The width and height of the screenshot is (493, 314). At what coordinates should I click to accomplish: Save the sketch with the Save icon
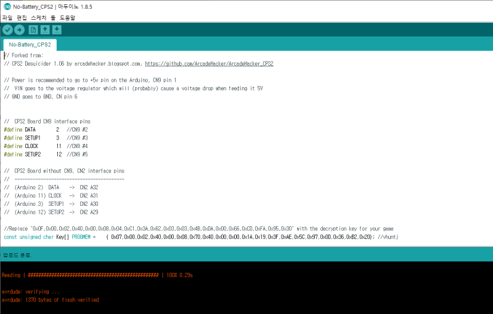click(57, 29)
